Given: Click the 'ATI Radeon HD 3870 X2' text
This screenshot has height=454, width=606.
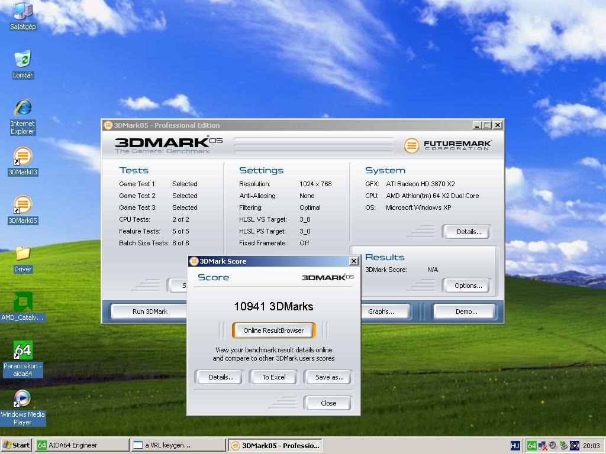Looking at the screenshot, I should pyautogui.click(x=421, y=184).
